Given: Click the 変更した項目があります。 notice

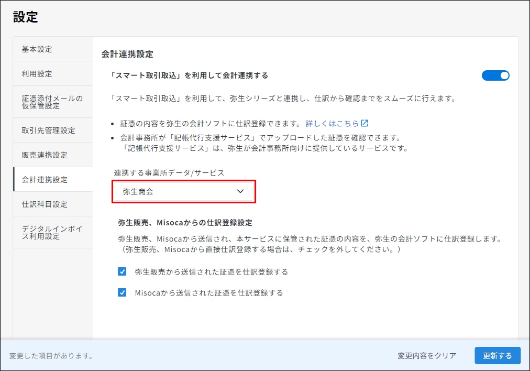Looking at the screenshot, I should (51, 356).
